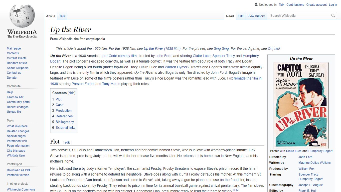Switch to the Talk tab
Screen dimensions: 341x192
tap(62, 16)
